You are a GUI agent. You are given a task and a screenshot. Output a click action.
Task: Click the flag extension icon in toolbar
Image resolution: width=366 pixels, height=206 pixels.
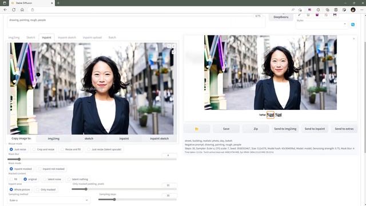coord(309,10)
